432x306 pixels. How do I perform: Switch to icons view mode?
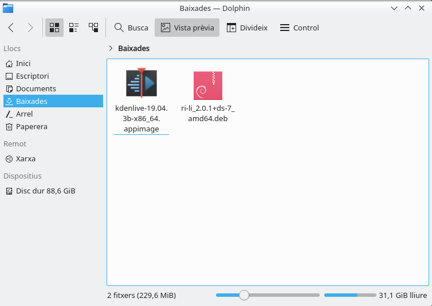coord(54,28)
